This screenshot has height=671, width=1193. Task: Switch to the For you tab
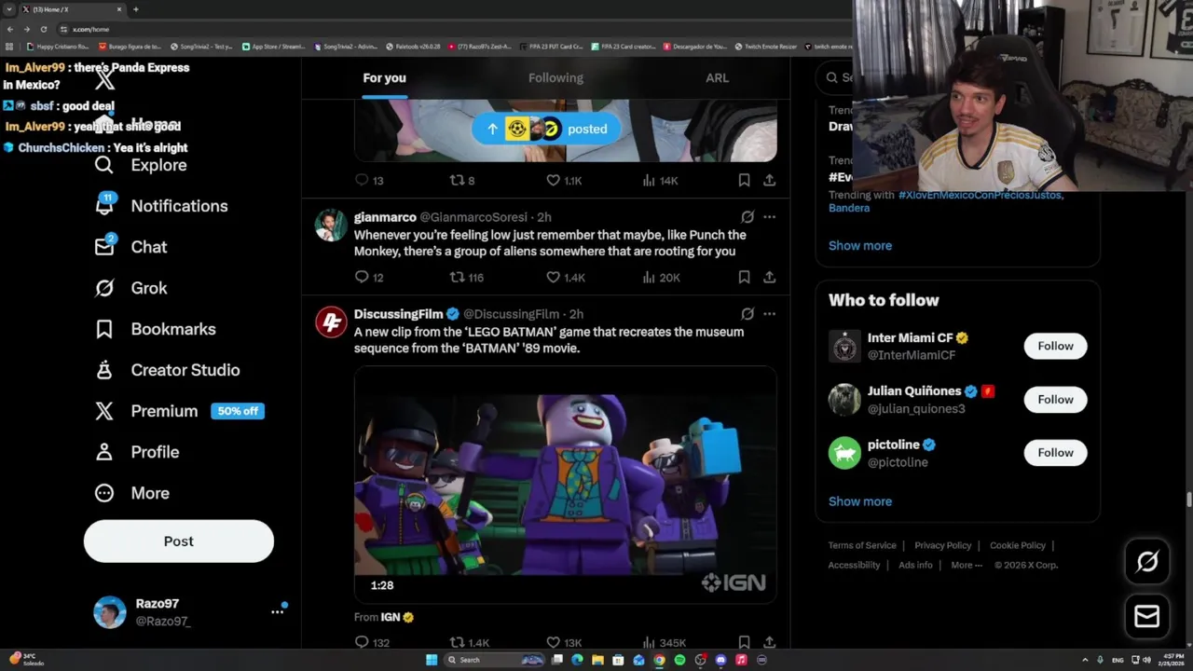[x=384, y=78]
